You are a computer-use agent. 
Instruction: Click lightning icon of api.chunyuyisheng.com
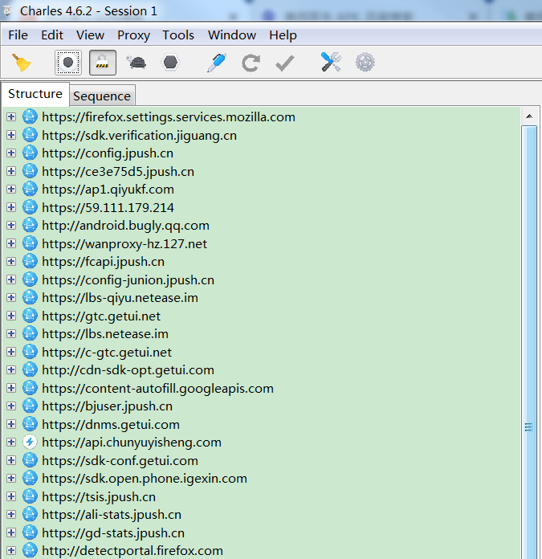30,443
